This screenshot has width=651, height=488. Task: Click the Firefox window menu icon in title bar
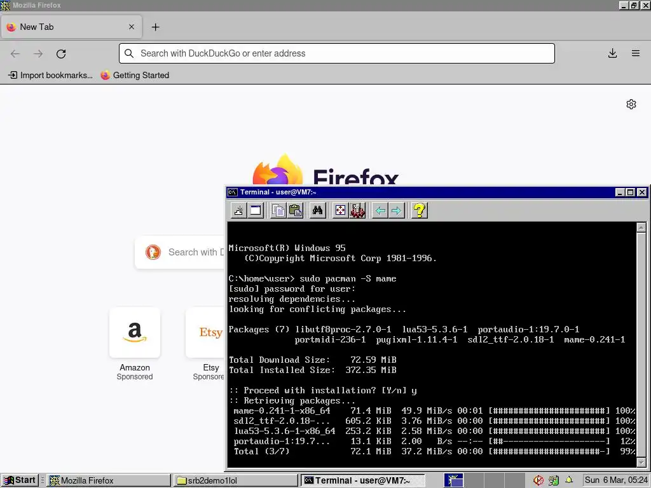[x=5, y=5]
